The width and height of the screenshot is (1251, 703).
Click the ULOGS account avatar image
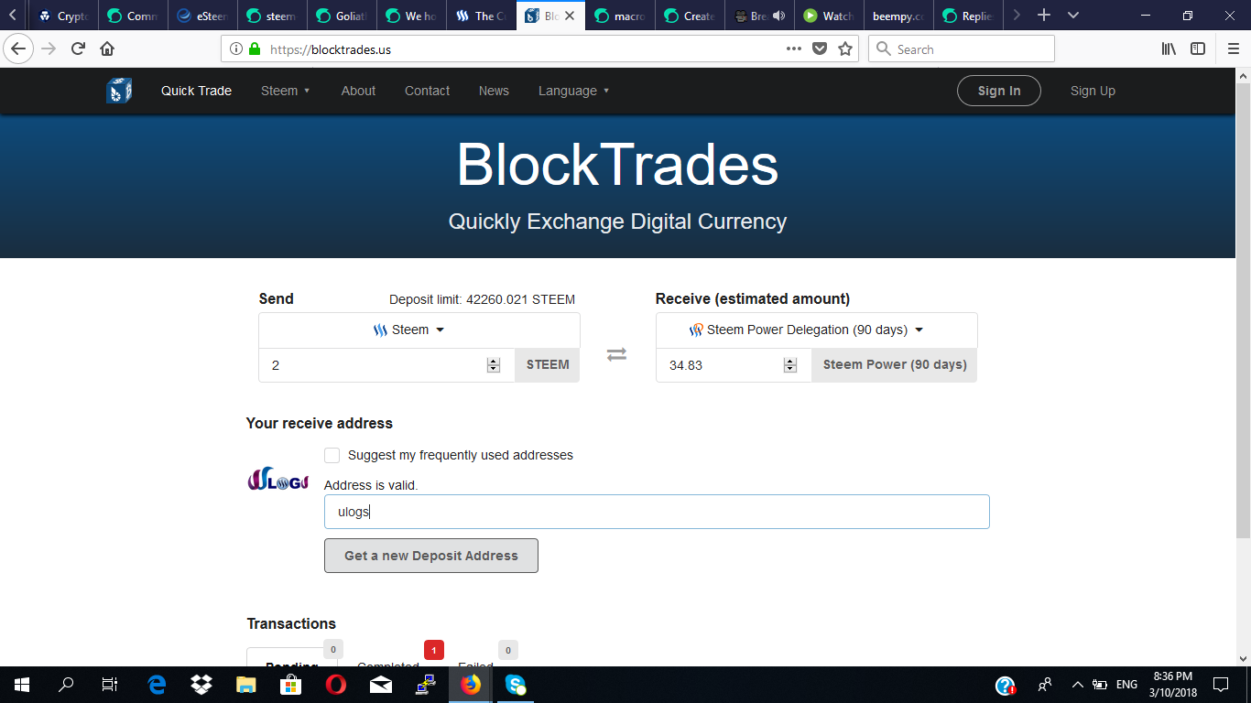(x=278, y=479)
